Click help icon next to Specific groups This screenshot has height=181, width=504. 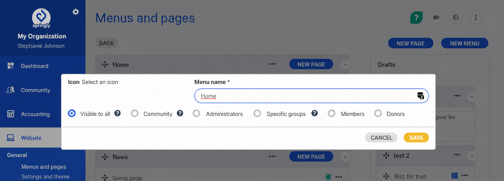[314, 113]
